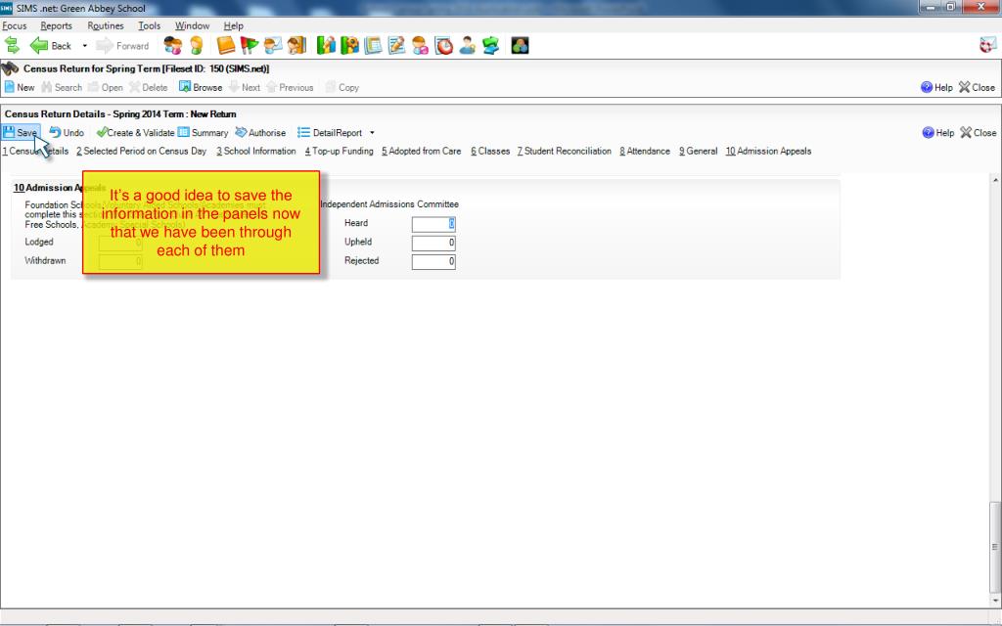Click the blue person silhouette toolbar icon
The height and width of the screenshot is (626, 1002).
467,45
